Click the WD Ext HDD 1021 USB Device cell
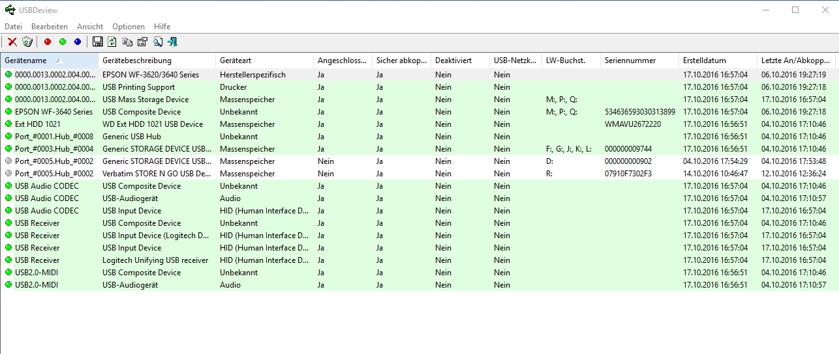 click(x=153, y=124)
